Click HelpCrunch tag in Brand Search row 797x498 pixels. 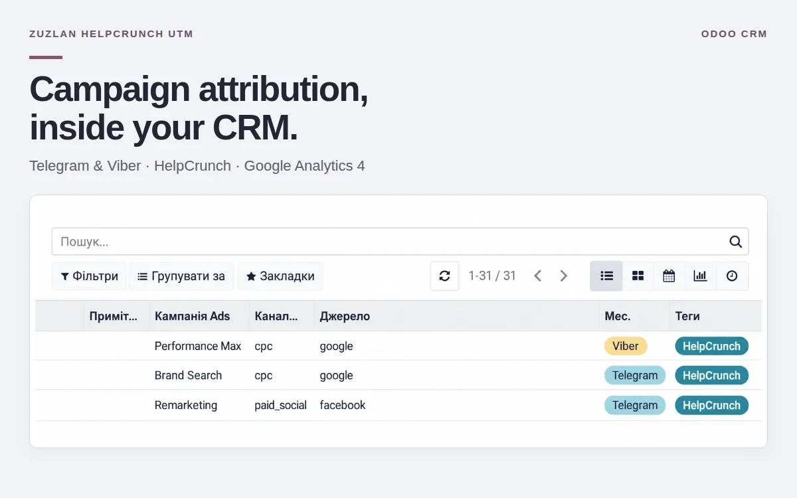[x=711, y=375]
